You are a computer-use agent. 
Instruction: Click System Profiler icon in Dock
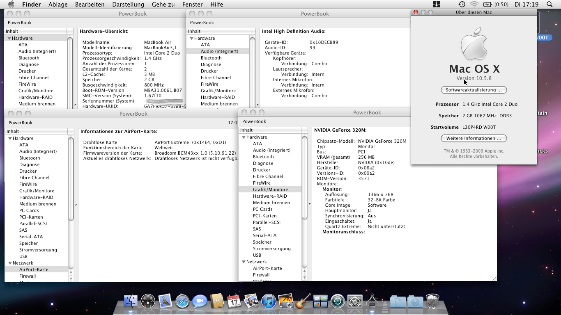coord(372,301)
